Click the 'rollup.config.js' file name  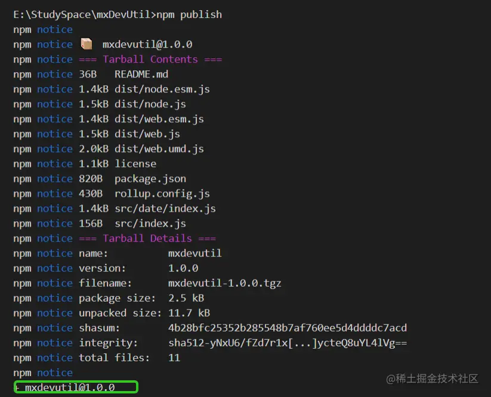pyautogui.click(x=162, y=194)
